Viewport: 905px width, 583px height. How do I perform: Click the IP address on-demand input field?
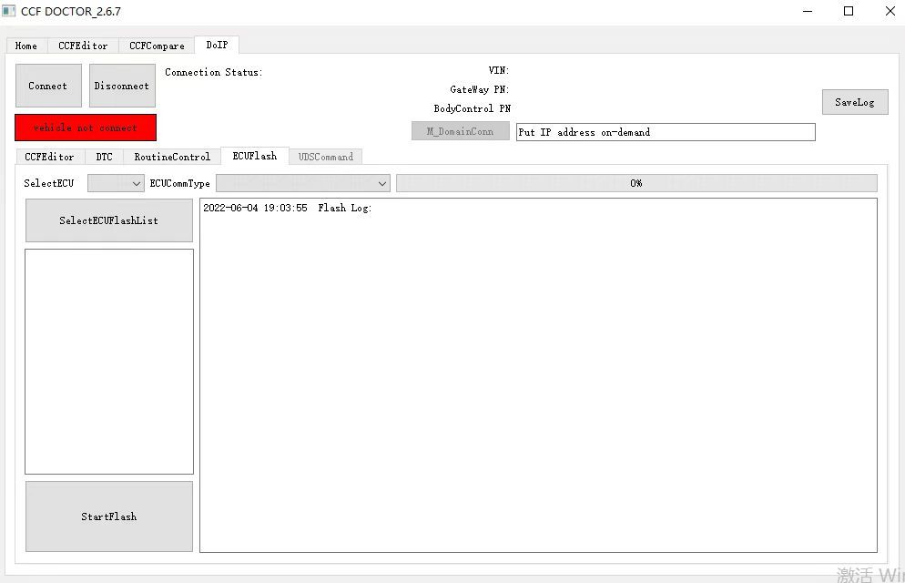[665, 131]
